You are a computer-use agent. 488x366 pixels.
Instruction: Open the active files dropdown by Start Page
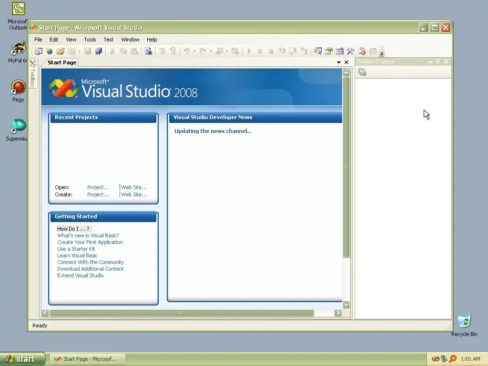339,62
